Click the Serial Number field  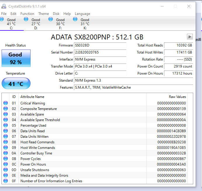click(x=100, y=52)
